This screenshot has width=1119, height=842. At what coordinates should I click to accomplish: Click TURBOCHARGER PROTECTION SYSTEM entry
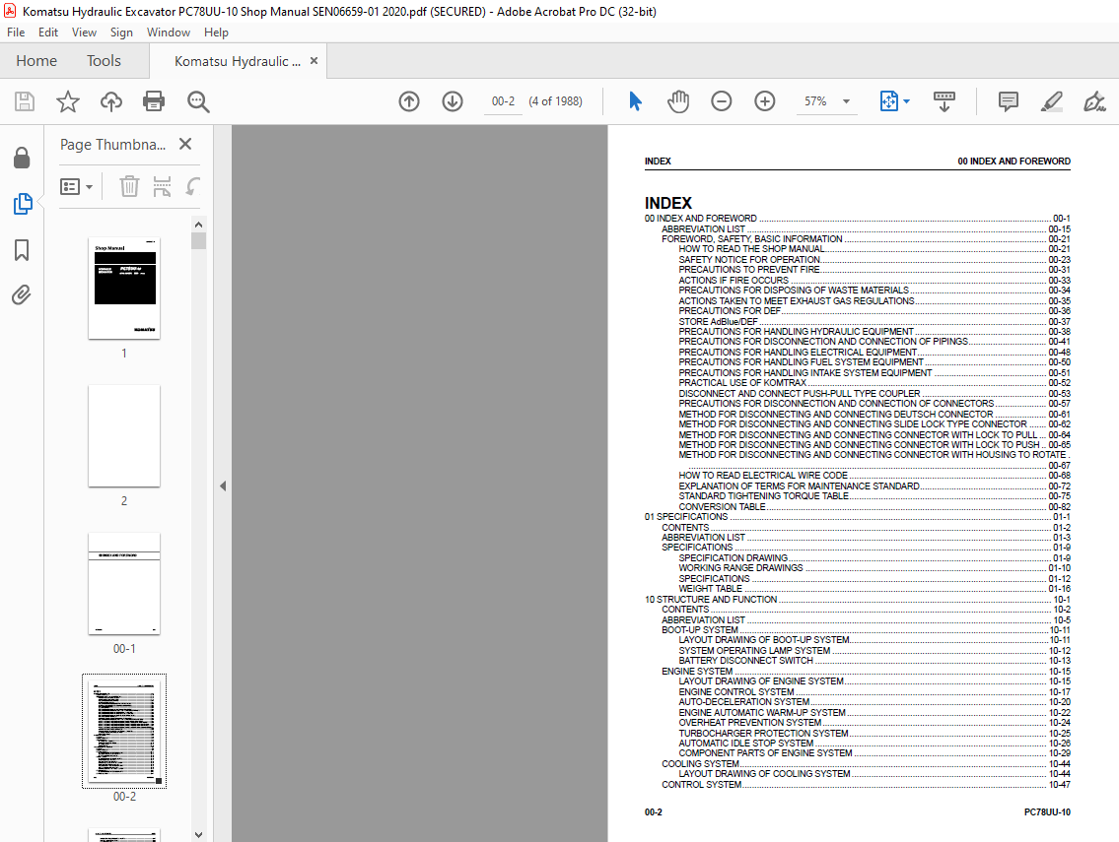tap(874, 733)
